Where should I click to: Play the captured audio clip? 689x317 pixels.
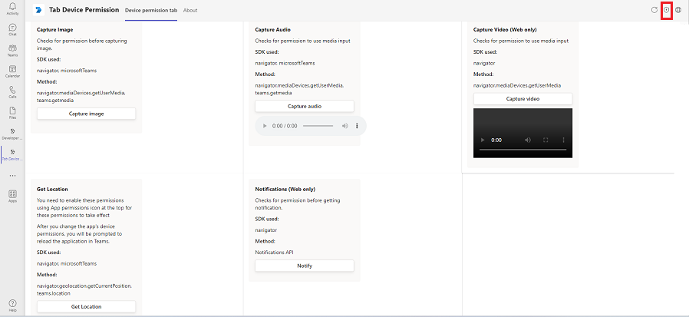click(265, 126)
